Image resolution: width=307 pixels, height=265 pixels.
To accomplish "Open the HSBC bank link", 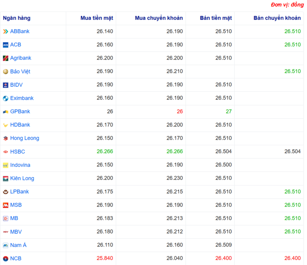I will (17, 151).
